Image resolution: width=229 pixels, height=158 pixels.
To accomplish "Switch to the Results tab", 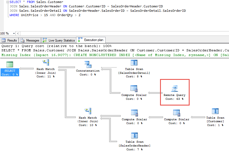I will pos(10,40).
